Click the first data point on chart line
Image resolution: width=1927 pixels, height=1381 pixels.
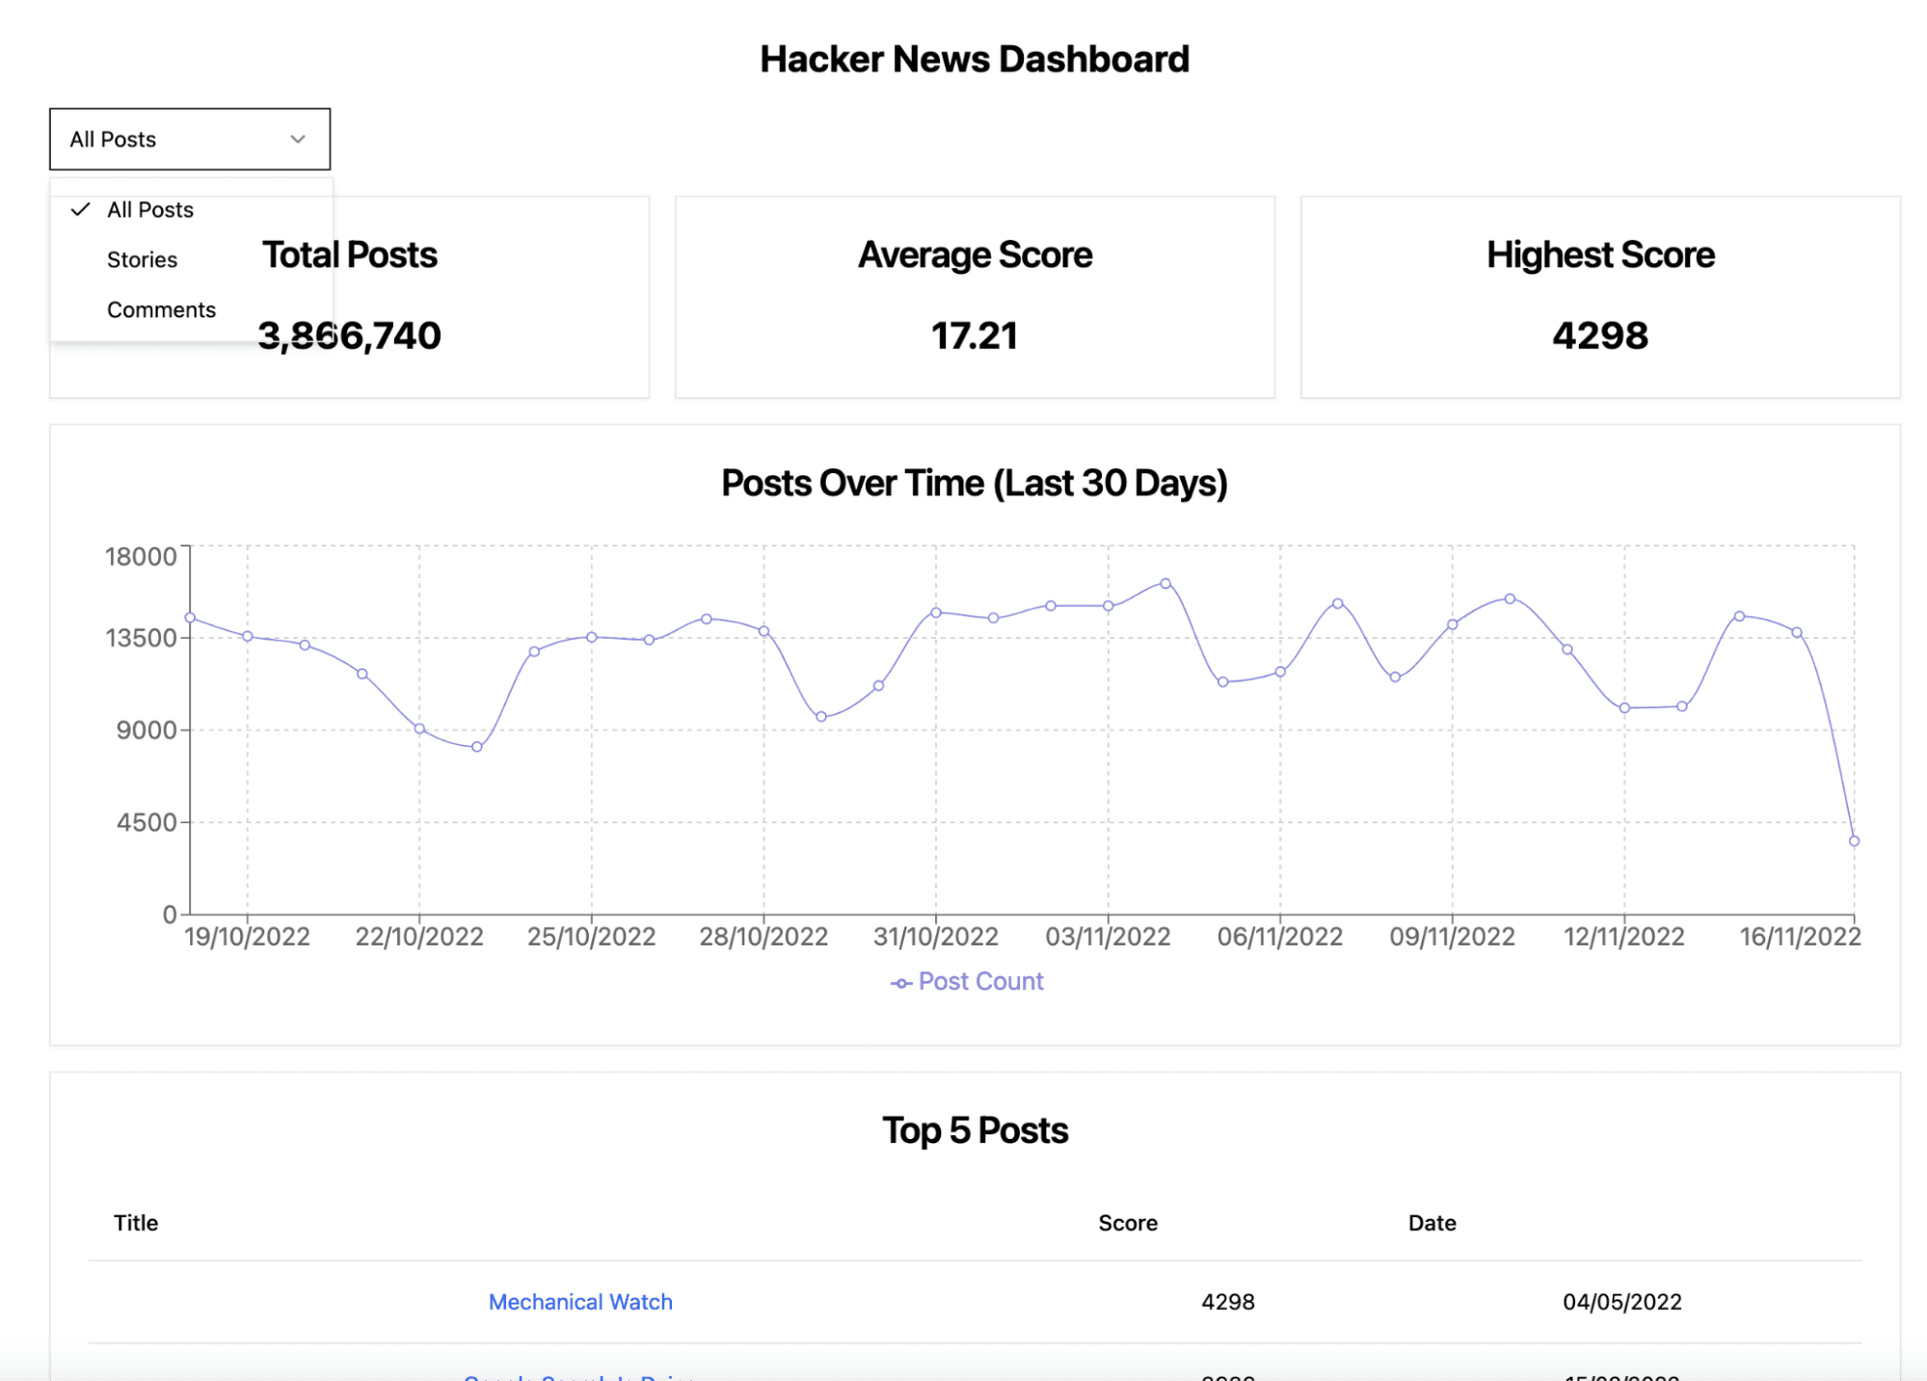coord(190,618)
